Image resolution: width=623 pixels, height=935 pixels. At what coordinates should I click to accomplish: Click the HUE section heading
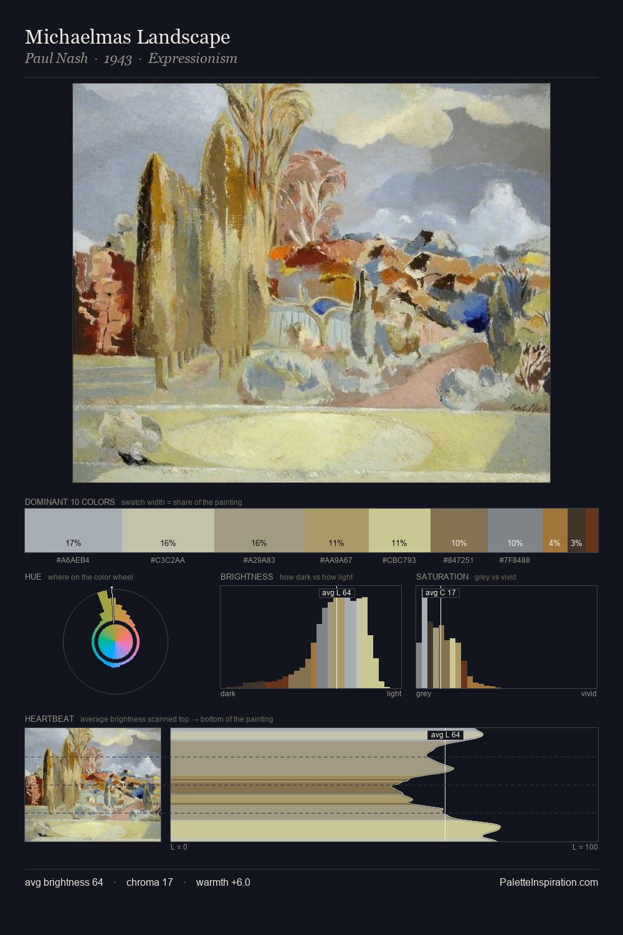coord(33,577)
